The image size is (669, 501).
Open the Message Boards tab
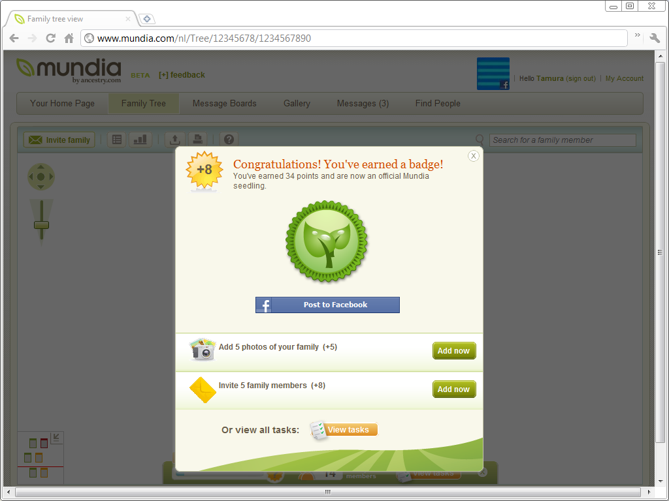pos(225,104)
